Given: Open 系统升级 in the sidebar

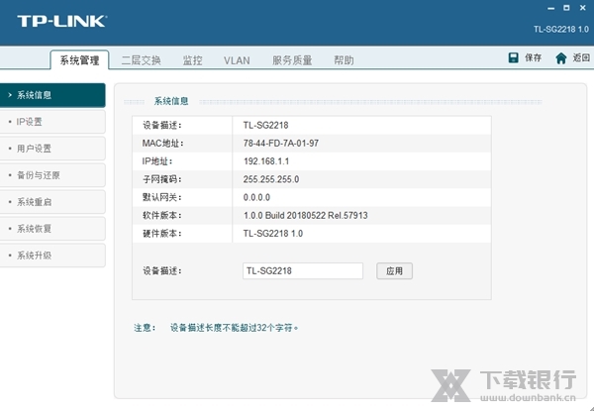Looking at the screenshot, I should 52,256.
